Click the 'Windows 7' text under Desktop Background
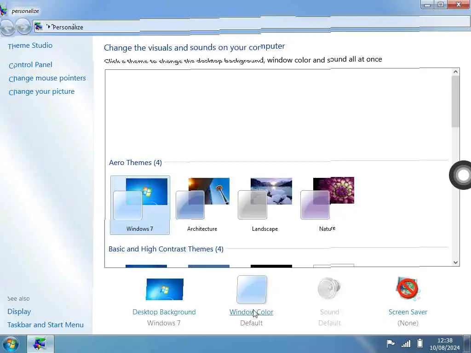The image size is (471, 353). [164, 323]
